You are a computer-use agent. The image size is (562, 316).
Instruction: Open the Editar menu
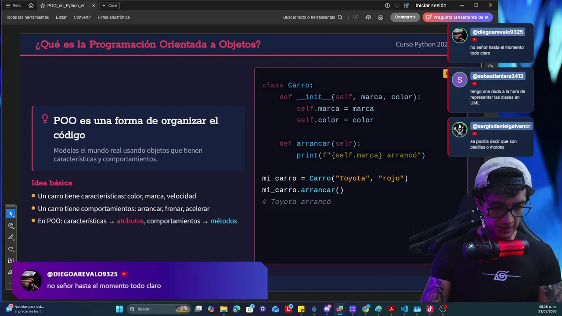61,17
